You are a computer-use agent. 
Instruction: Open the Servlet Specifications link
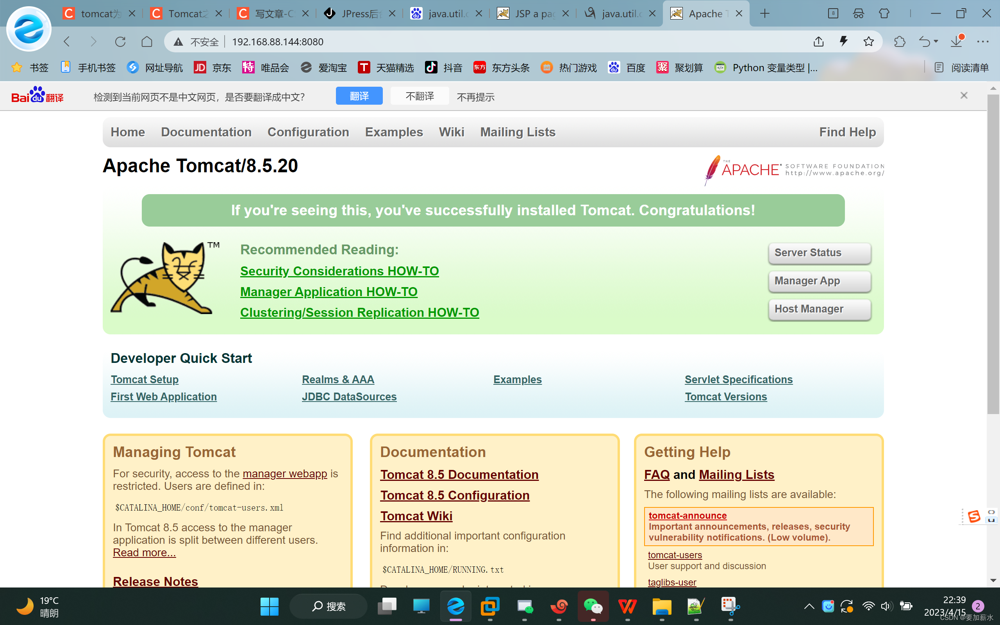coord(738,379)
